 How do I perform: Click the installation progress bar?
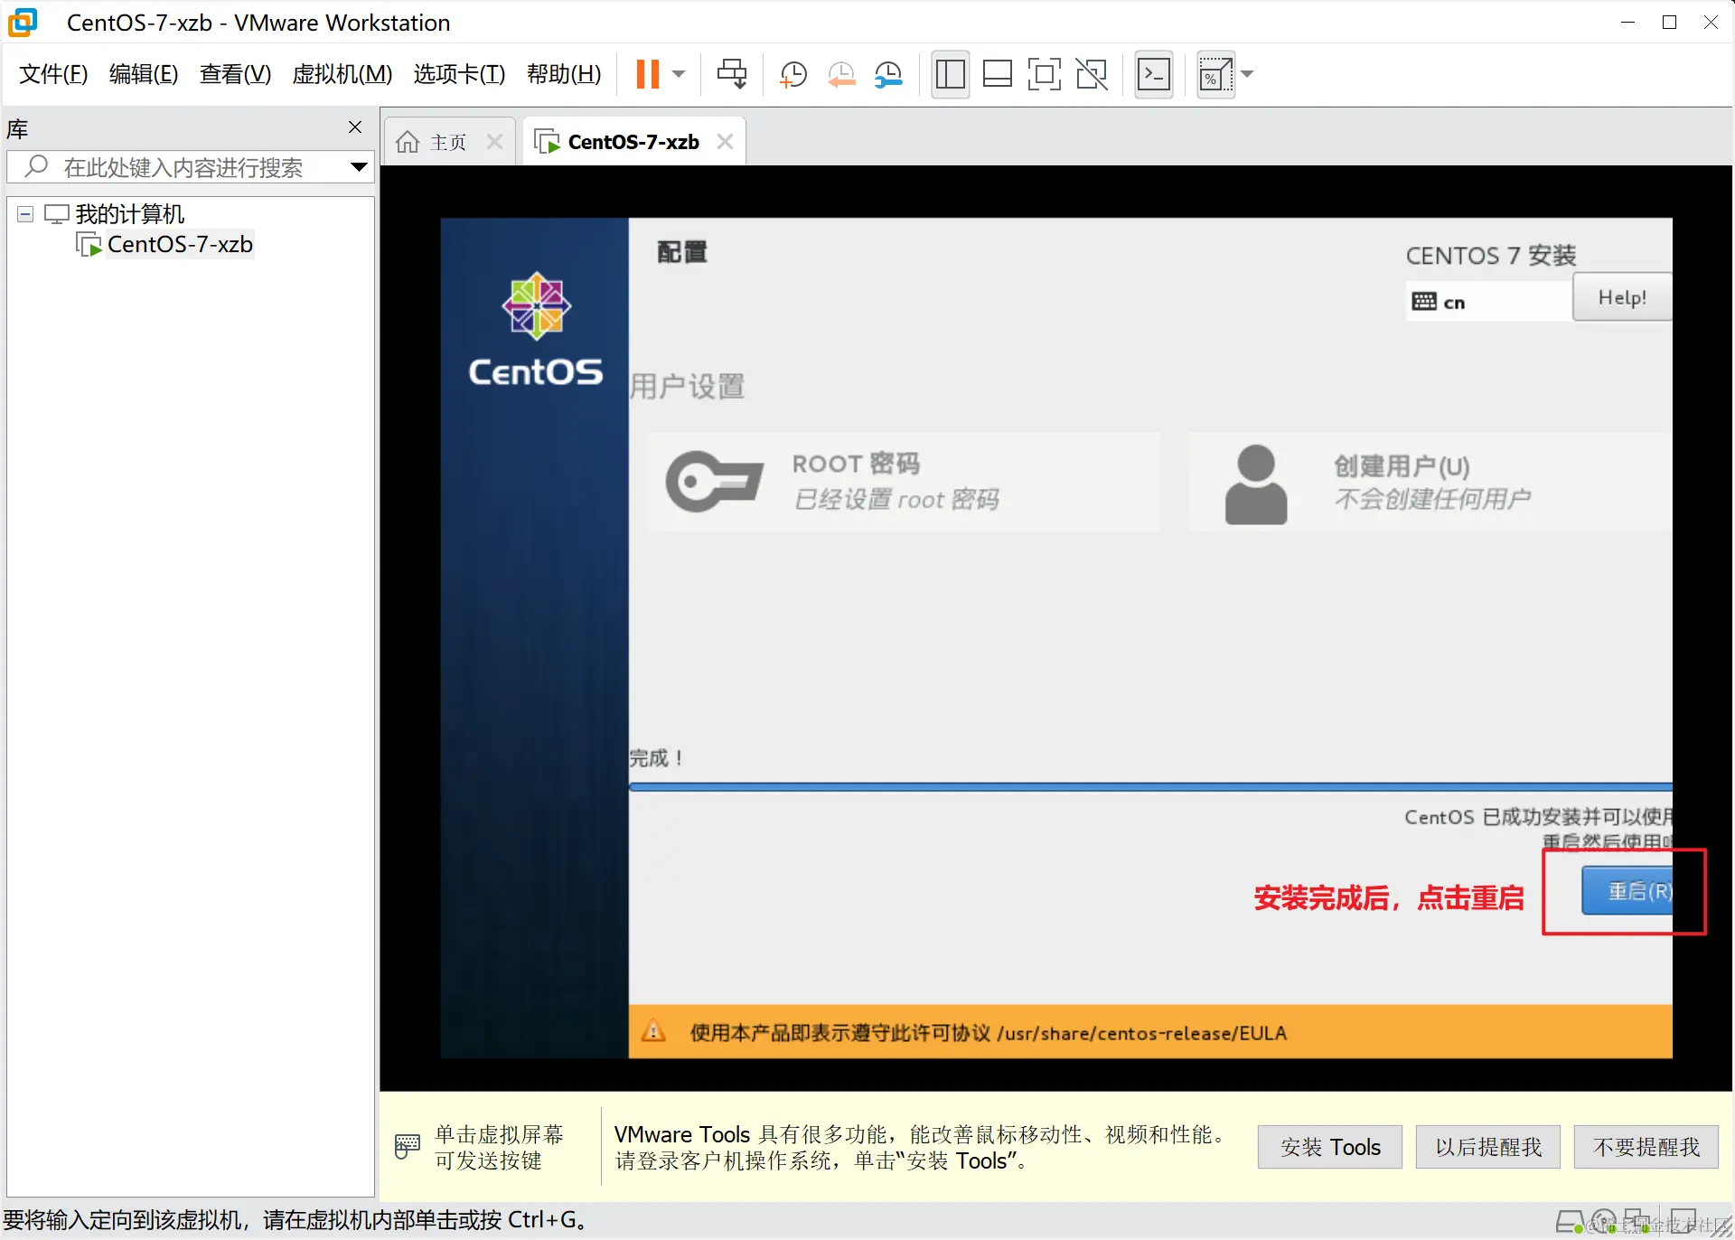coord(1149,787)
